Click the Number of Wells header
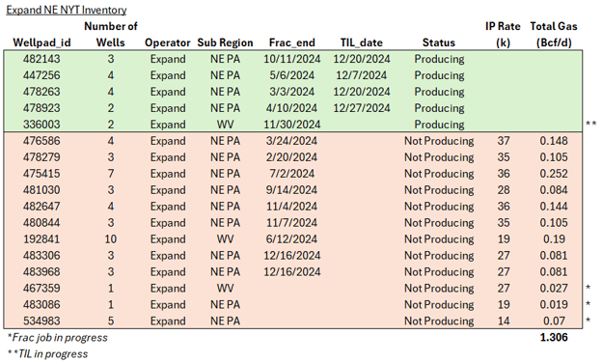 click(111, 34)
